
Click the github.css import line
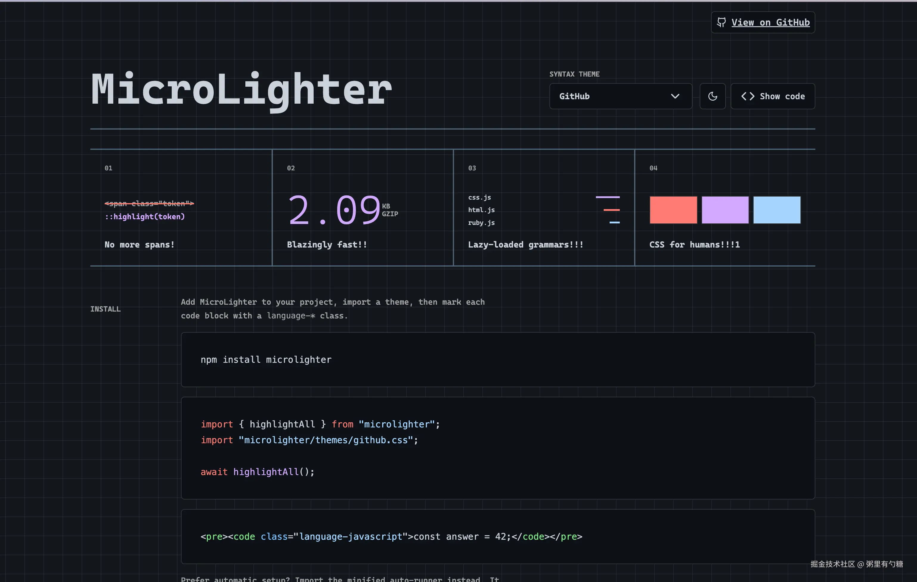coord(309,440)
